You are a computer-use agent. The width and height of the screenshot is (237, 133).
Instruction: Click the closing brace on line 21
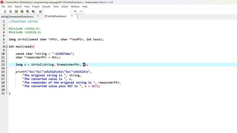coord(10,93)
